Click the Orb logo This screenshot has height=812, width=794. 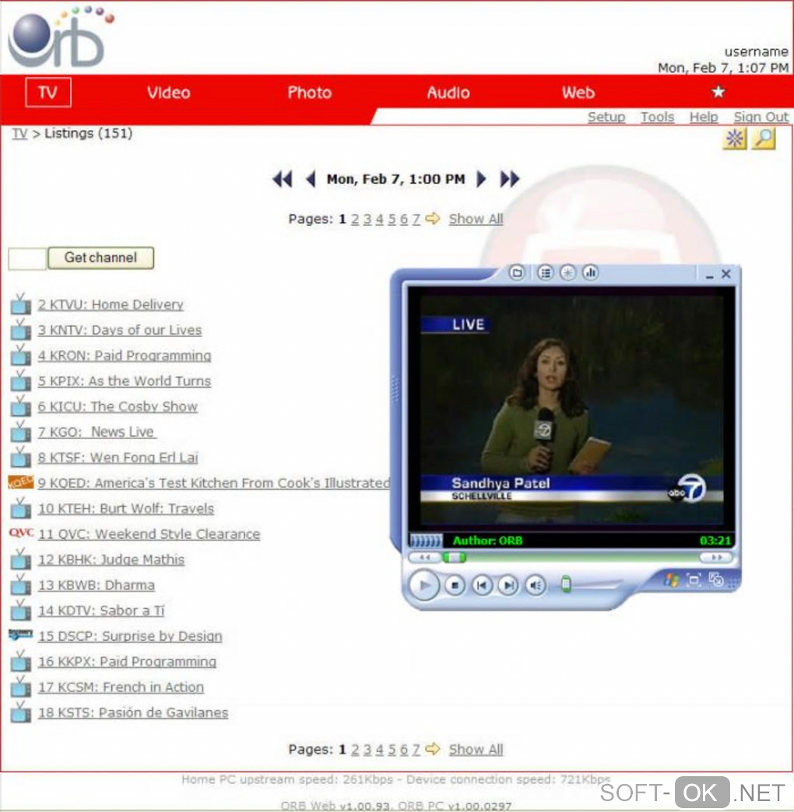pyautogui.click(x=60, y=37)
